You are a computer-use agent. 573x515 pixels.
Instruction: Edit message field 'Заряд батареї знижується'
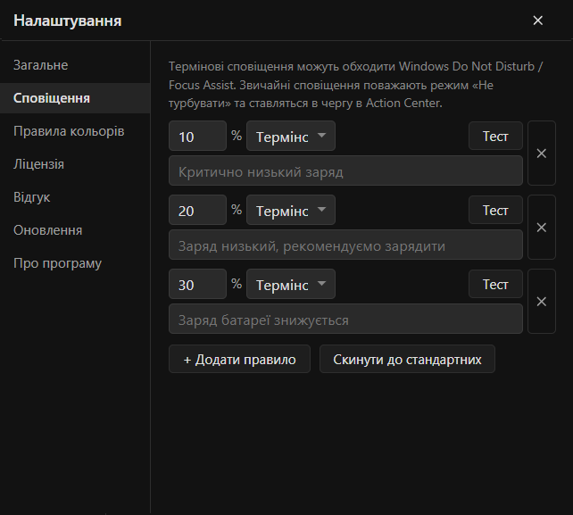[x=345, y=319]
